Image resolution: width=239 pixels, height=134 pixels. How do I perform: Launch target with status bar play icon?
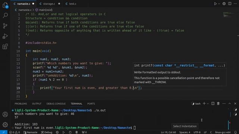63,133
